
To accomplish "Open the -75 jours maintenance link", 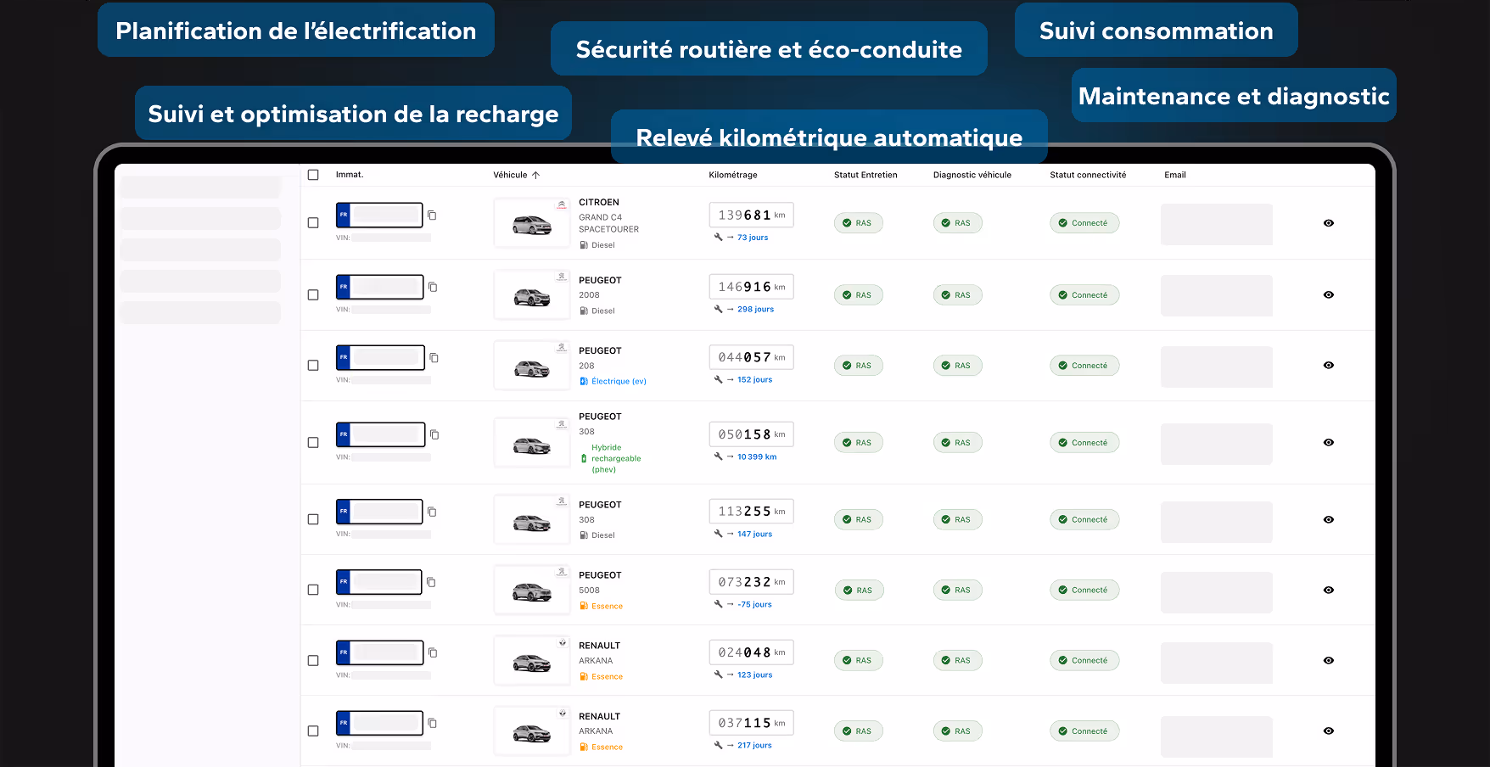I will tap(754, 605).
